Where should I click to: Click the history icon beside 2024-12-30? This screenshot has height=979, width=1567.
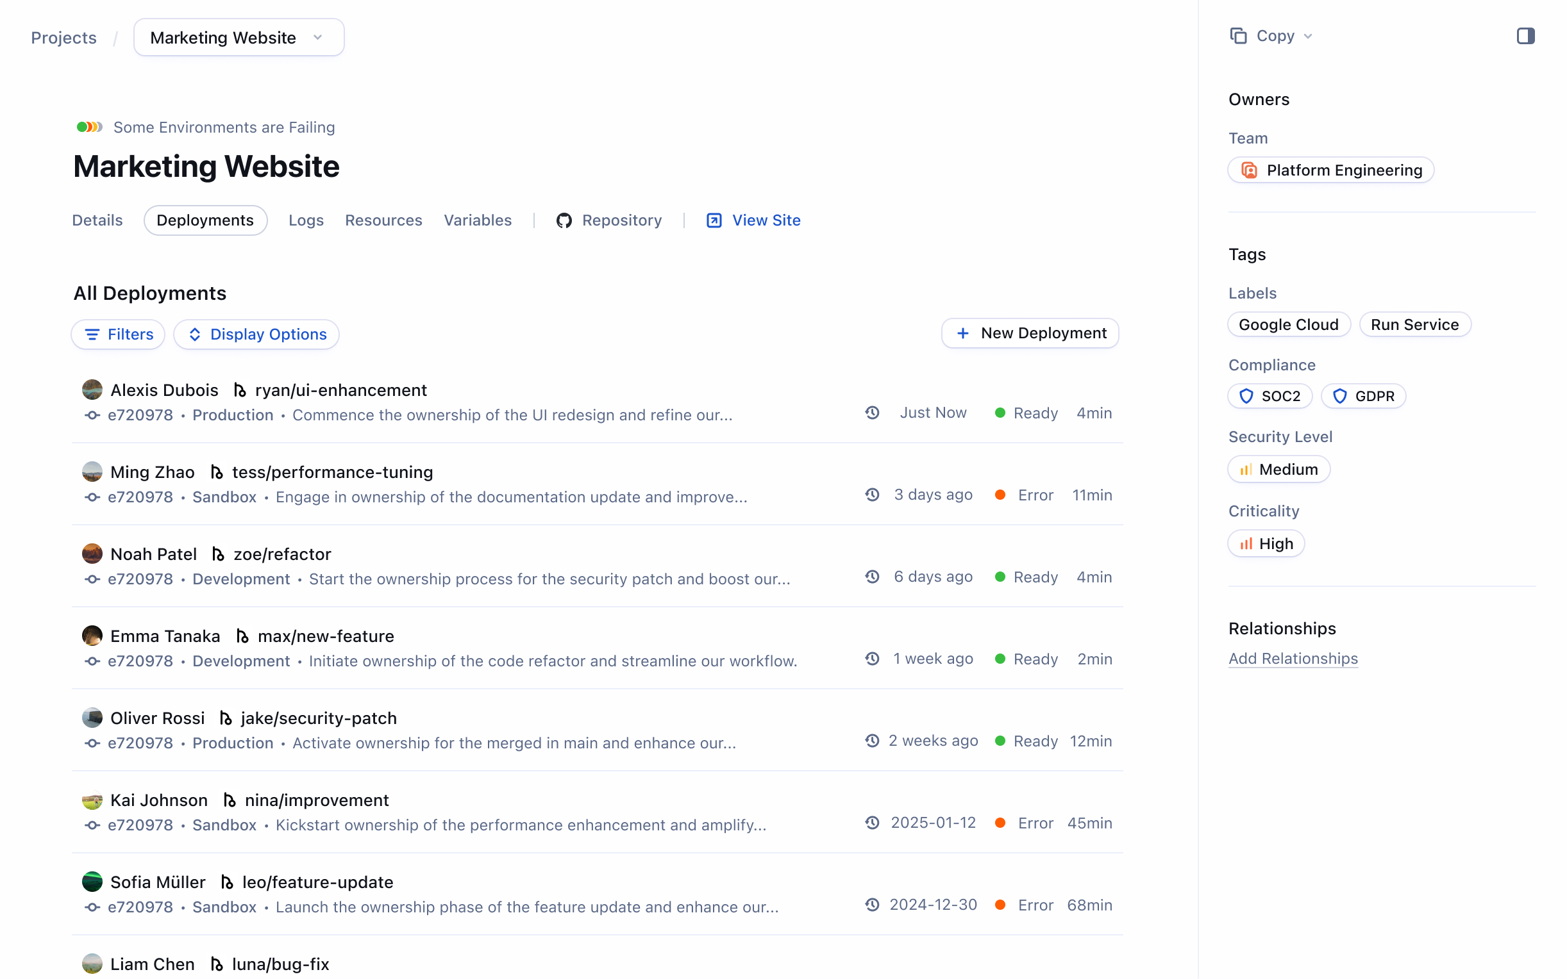873,905
